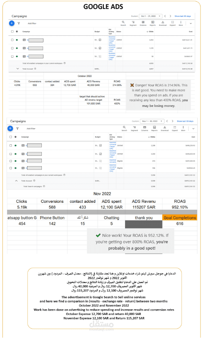This screenshot has height=338, width=203.
Task: Tick checkbox of first November campaign row
Action: point(11,146)
